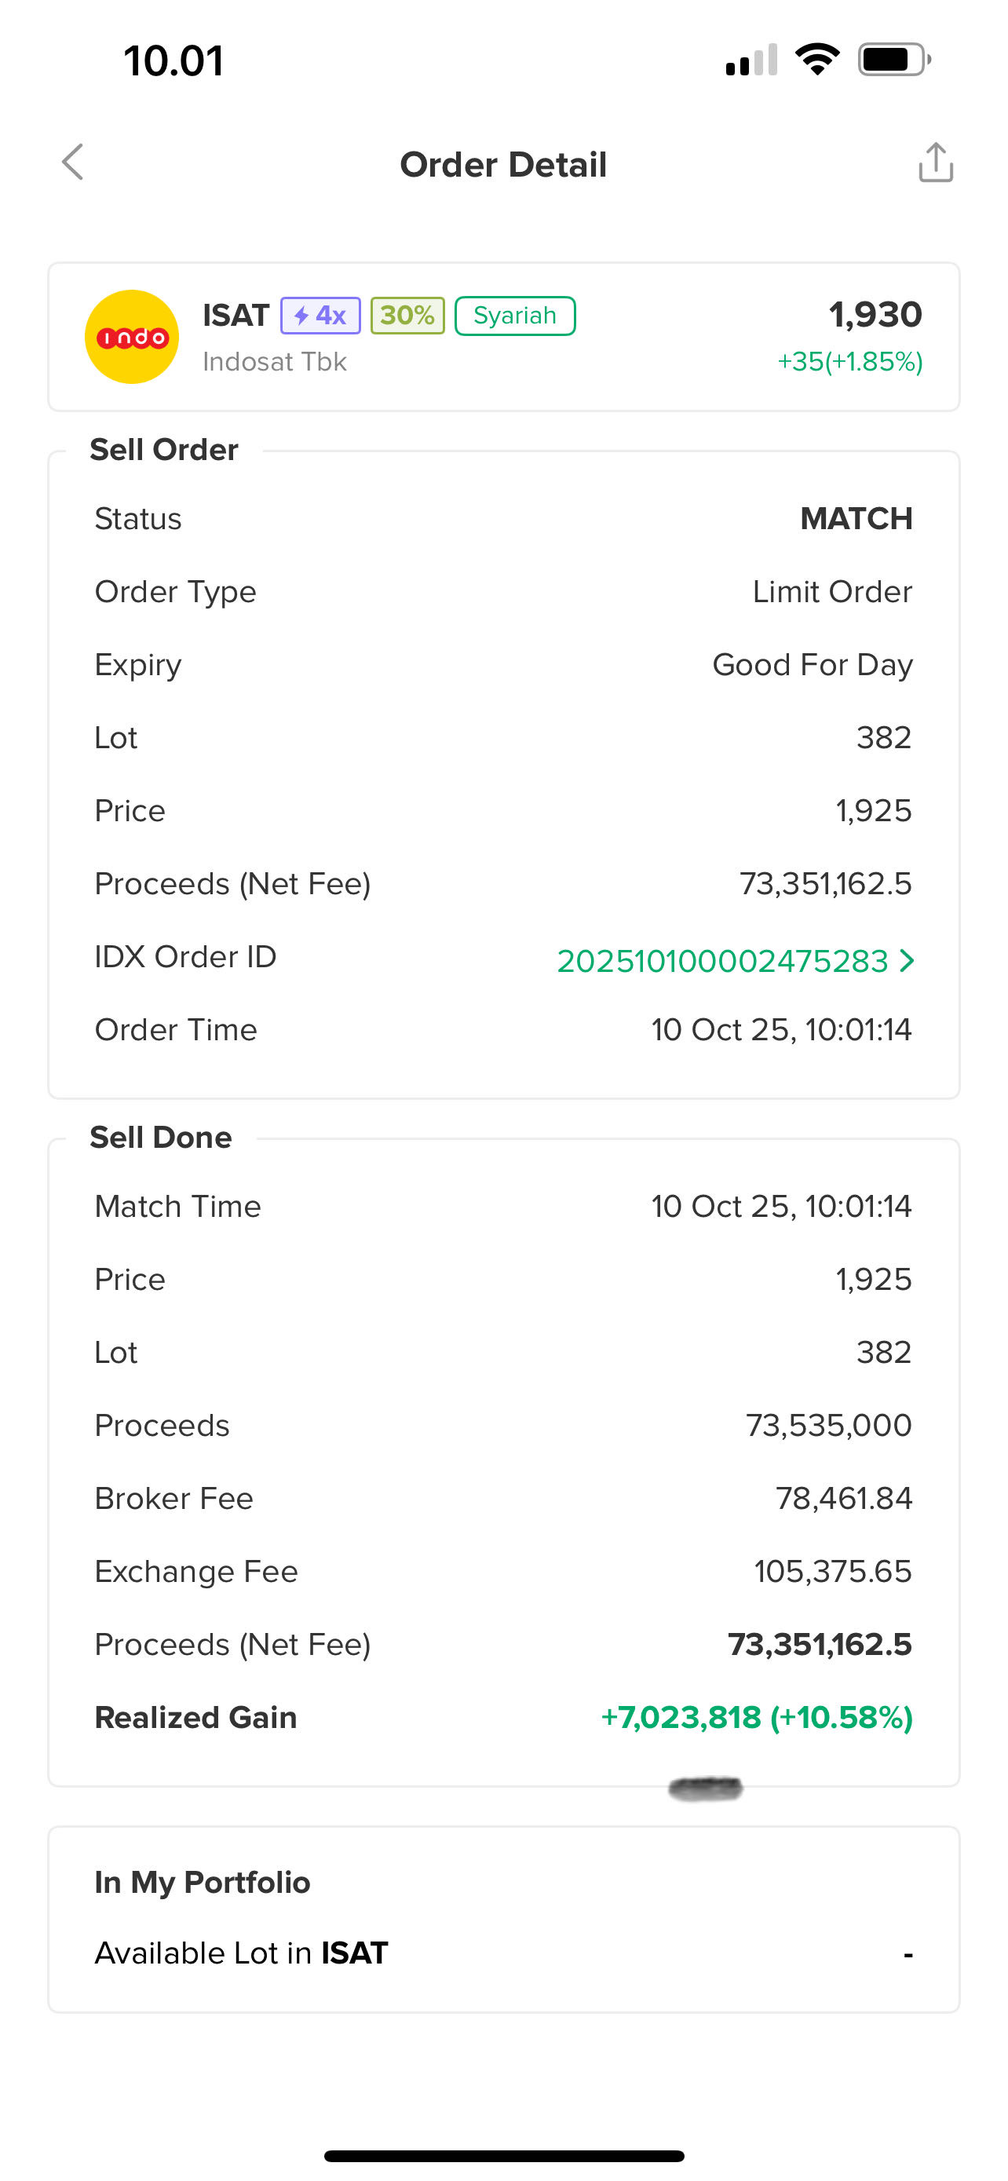Tap the 1,930 stock price
Screen dimensions: 1008x2181
[875, 315]
